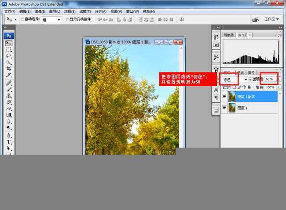Select the Lasso tool

point(9,56)
